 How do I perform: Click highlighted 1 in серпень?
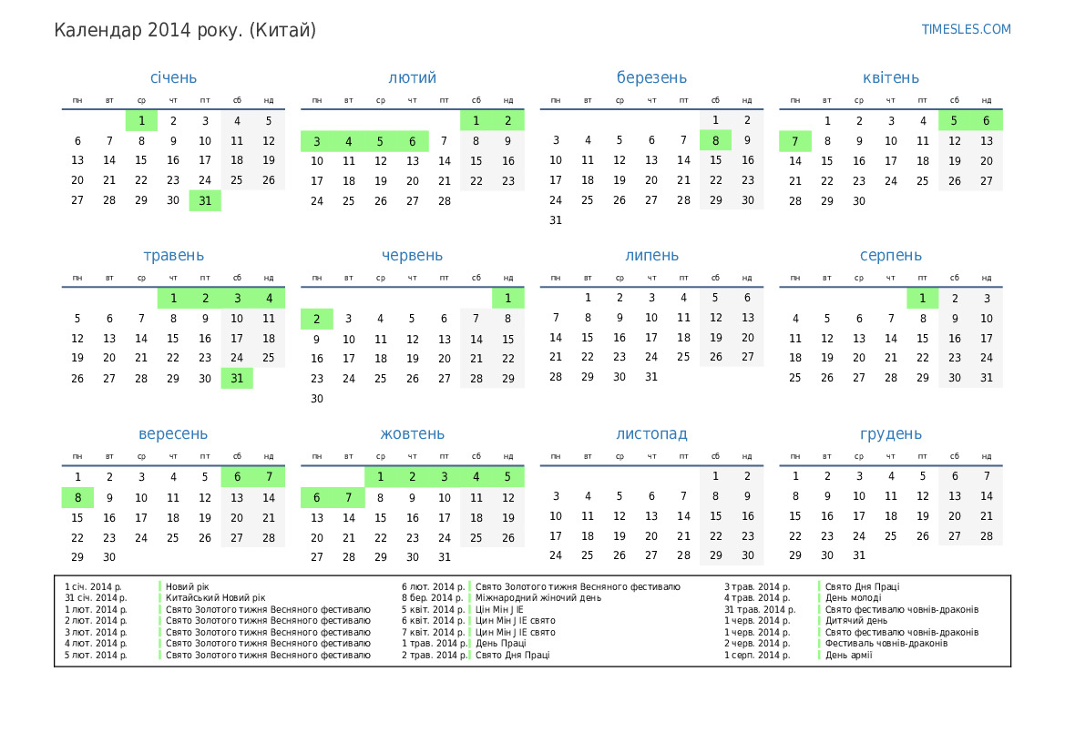pyautogui.click(x=922, y=299)
